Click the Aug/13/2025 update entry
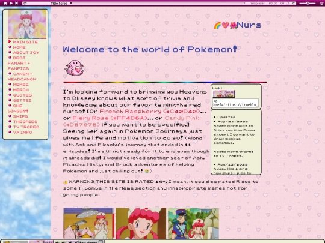The width and height of the screenshot is (325, 243). (x=232, y=164)
